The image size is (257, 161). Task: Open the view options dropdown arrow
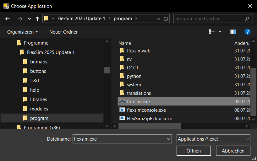click(220, 32)
